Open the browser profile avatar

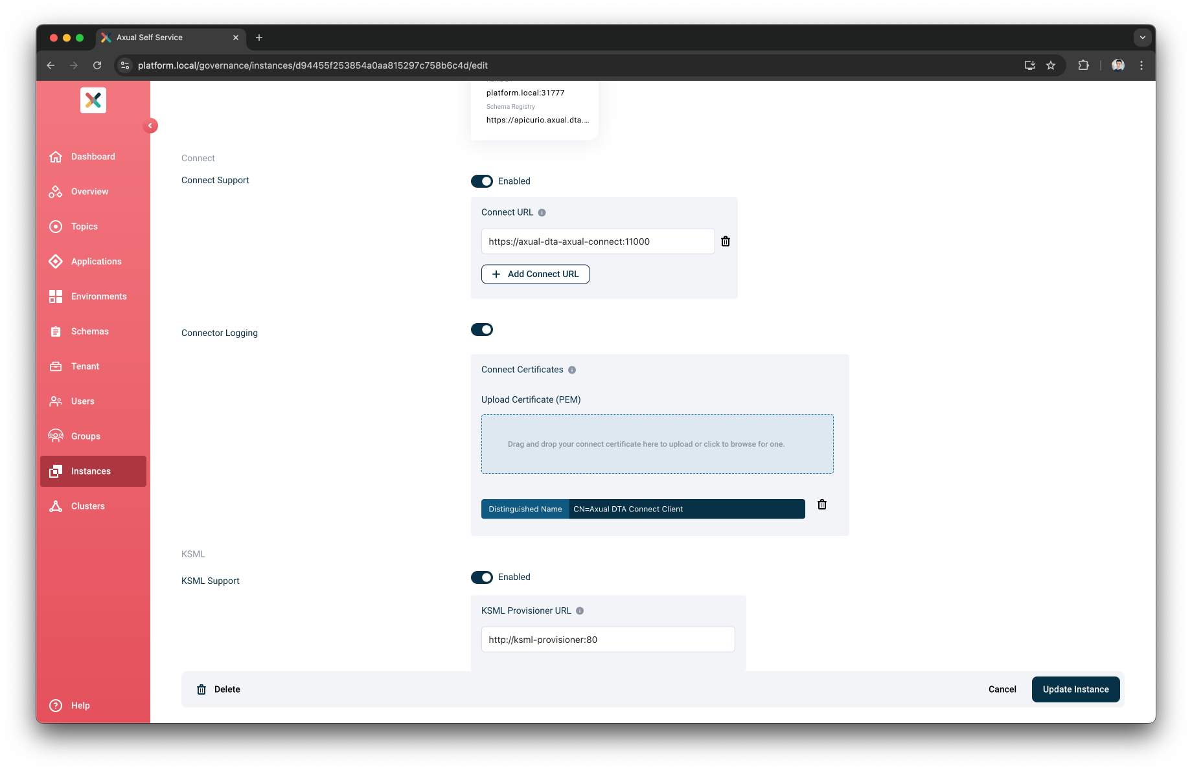pyautogui.click(x=1118, y=65)
